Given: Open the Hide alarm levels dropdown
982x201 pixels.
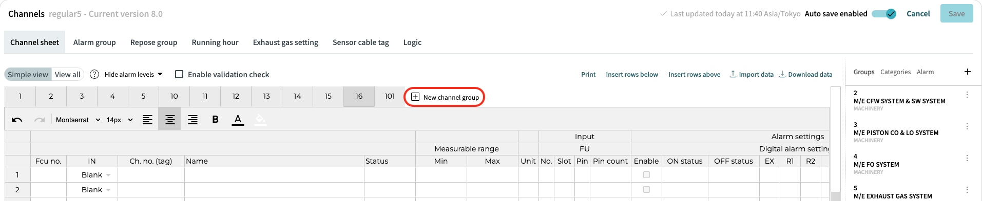Looking at the screenshot, I should click(x=133, y=74).
